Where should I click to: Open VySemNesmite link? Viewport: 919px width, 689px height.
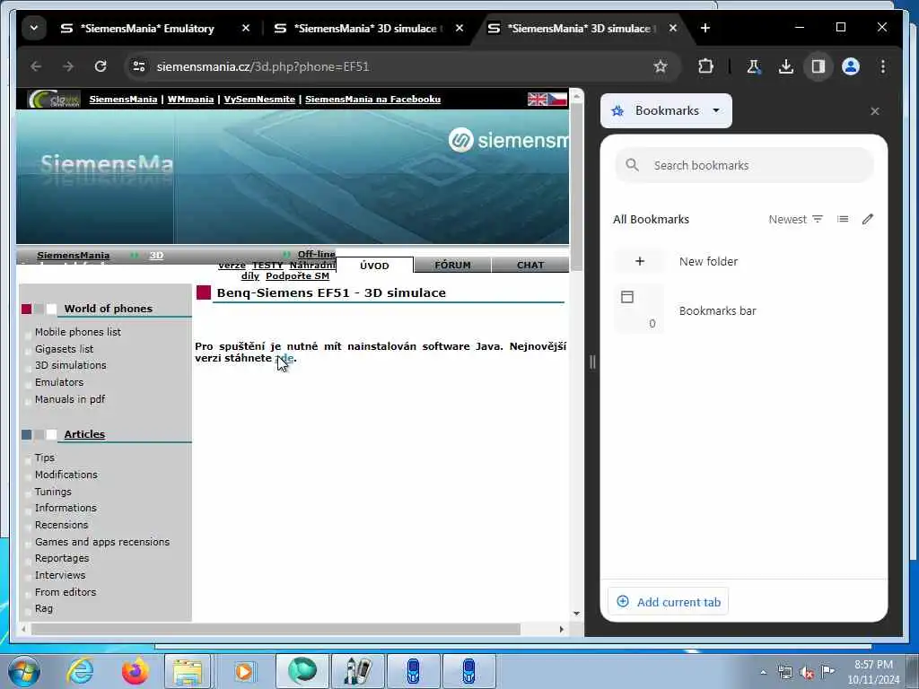(259, 99)
